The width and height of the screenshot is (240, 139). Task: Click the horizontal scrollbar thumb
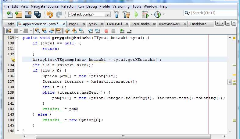pyautogui.click(x=123, y=136)
